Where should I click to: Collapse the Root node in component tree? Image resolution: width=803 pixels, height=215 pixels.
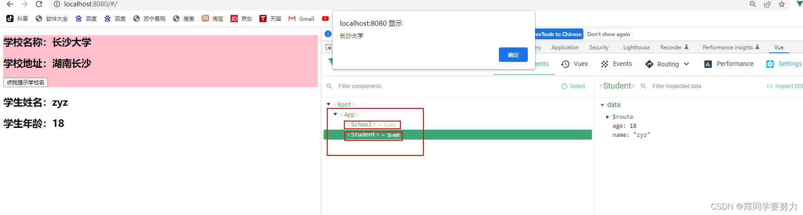pyautogui.click(x=329, y=104)
